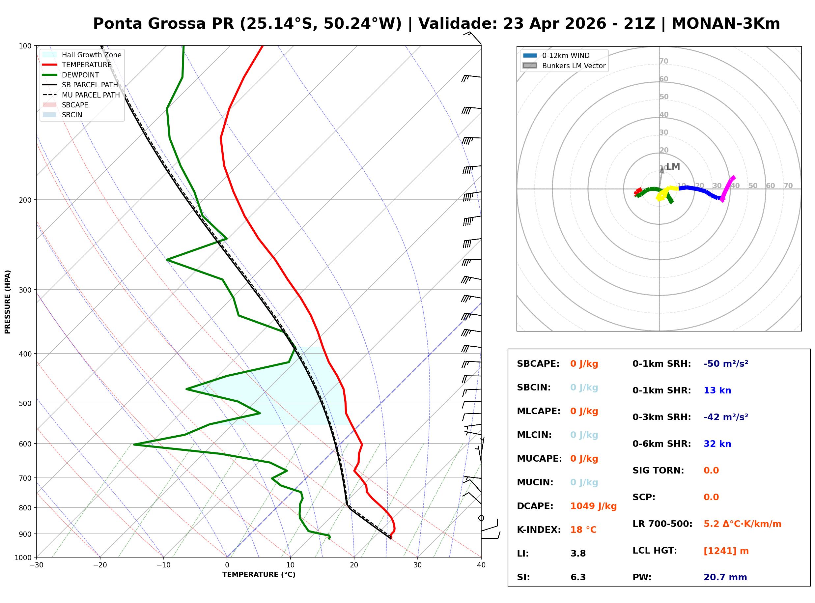Click the light blue SBCIN legend swatch

pos(50,115)
